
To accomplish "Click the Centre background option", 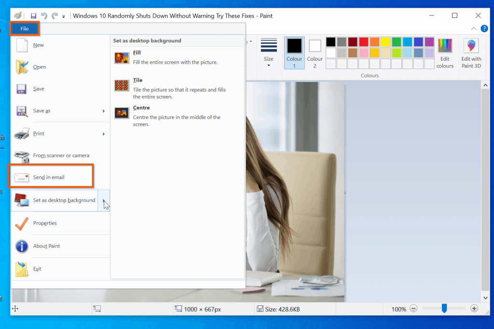I will point(178,116).
